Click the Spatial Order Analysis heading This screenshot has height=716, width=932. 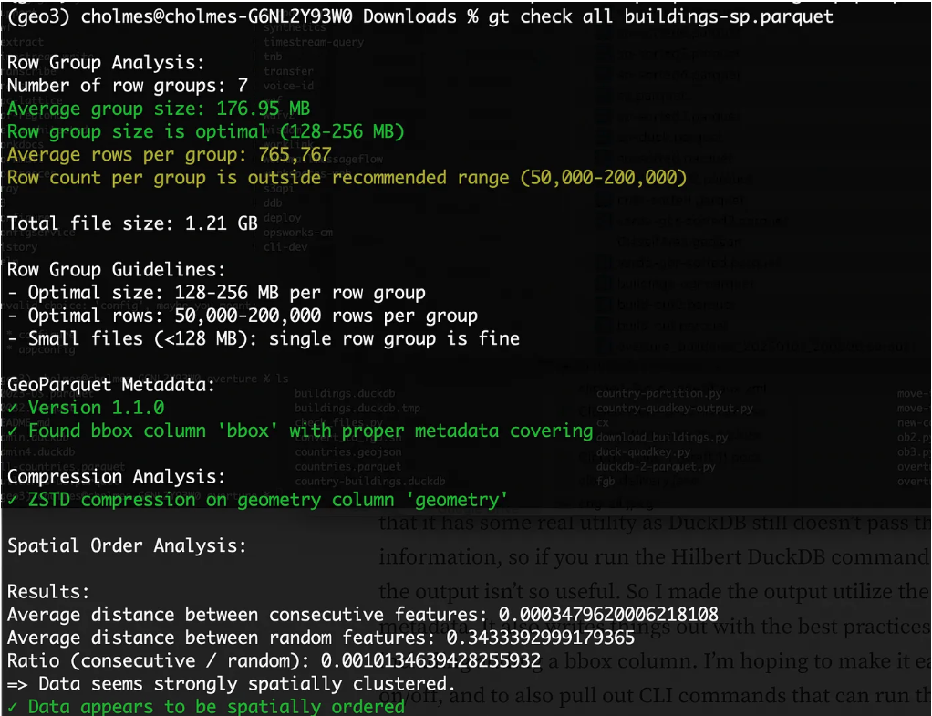pyautogui.click(x=127, y=545)
